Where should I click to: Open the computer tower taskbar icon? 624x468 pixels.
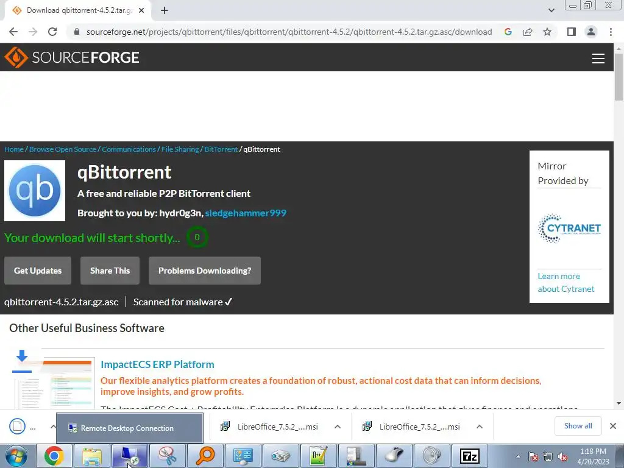pos(356,456)
